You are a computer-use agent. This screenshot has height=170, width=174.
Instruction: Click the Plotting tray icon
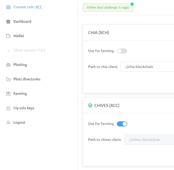(x=8, y=65)
